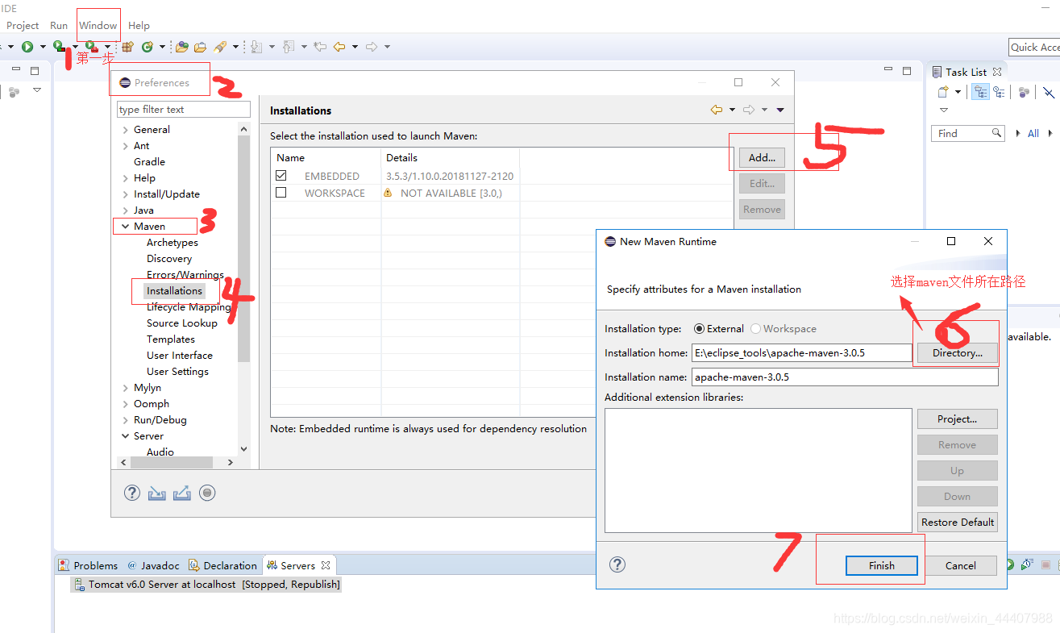Viewport: 1060px width, 633px height.
Task: Select User Settings under Maven
Action: (177, 371)
